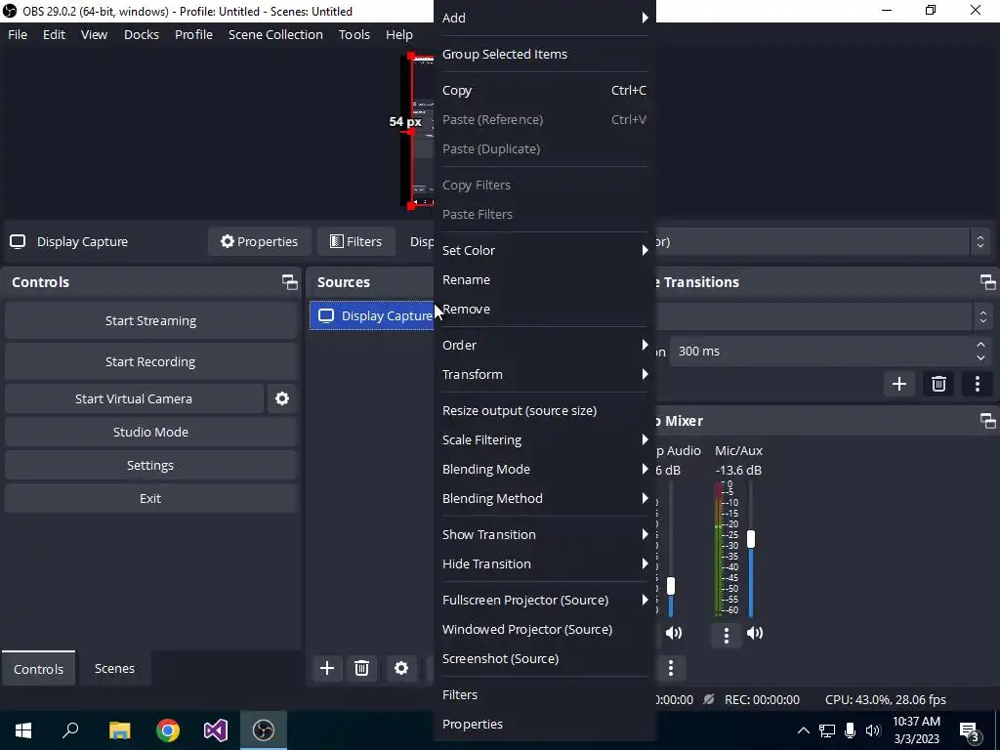
Task: Expand the Hide Transition submenu
Action: click(545, 563)
